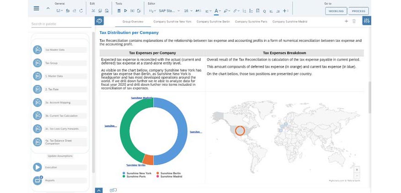Switch to Company Sunshine New York tab
The height and width of the screenshot is (193, 401).
coord(173,22)
